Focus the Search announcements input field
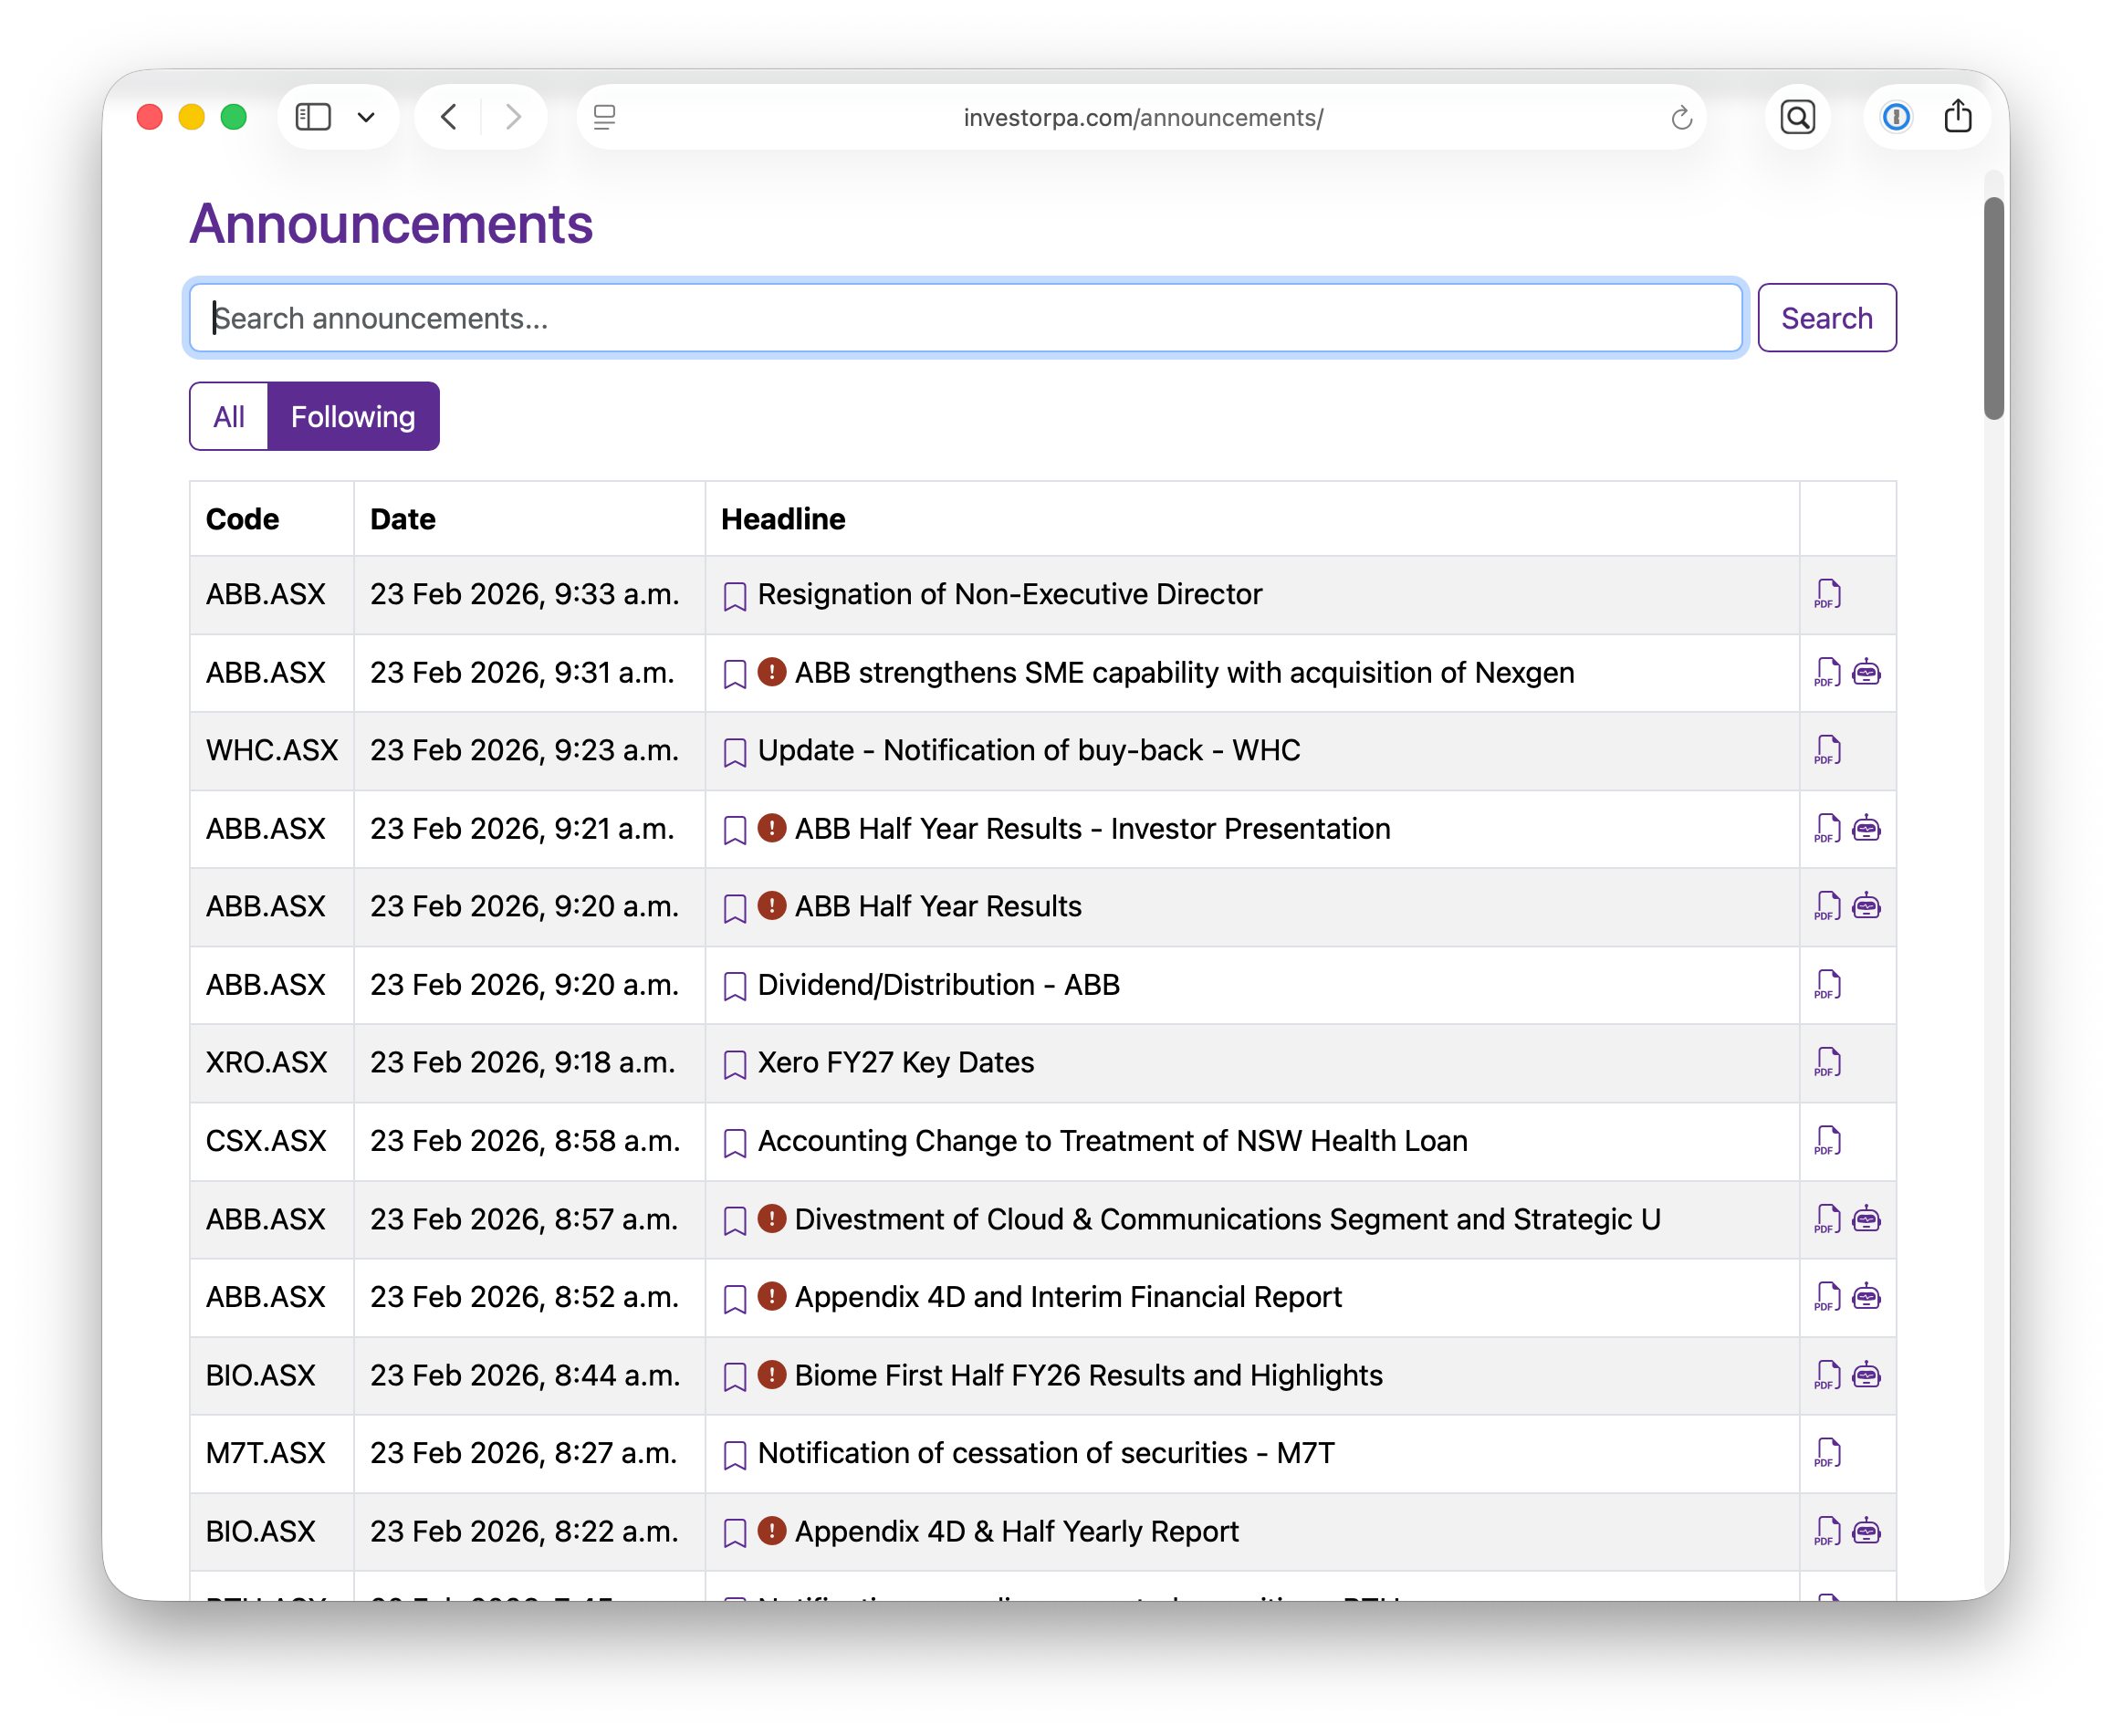The image size is (2112, 1736). [965, 318]
